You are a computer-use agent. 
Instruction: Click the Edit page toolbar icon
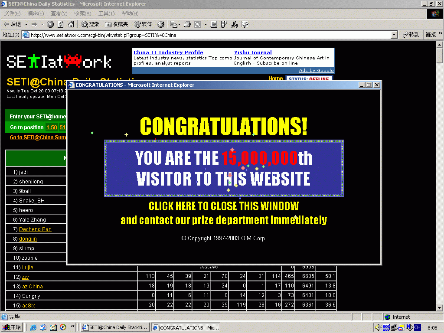(x=214, y=24)
